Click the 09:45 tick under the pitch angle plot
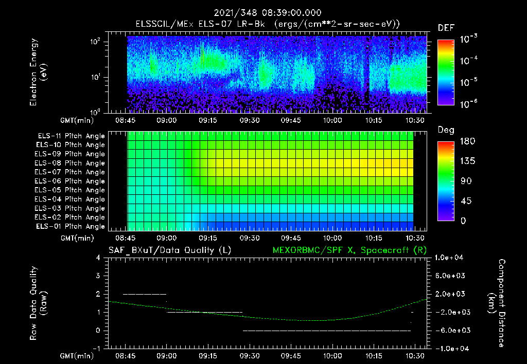Image resolution: width=527 pixels, height=364 pixels. coord(291,238)
